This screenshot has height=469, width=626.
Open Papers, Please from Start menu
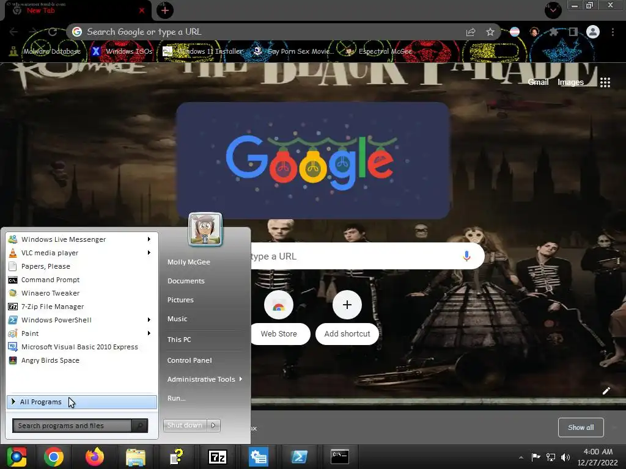click(x=82, y=266)
